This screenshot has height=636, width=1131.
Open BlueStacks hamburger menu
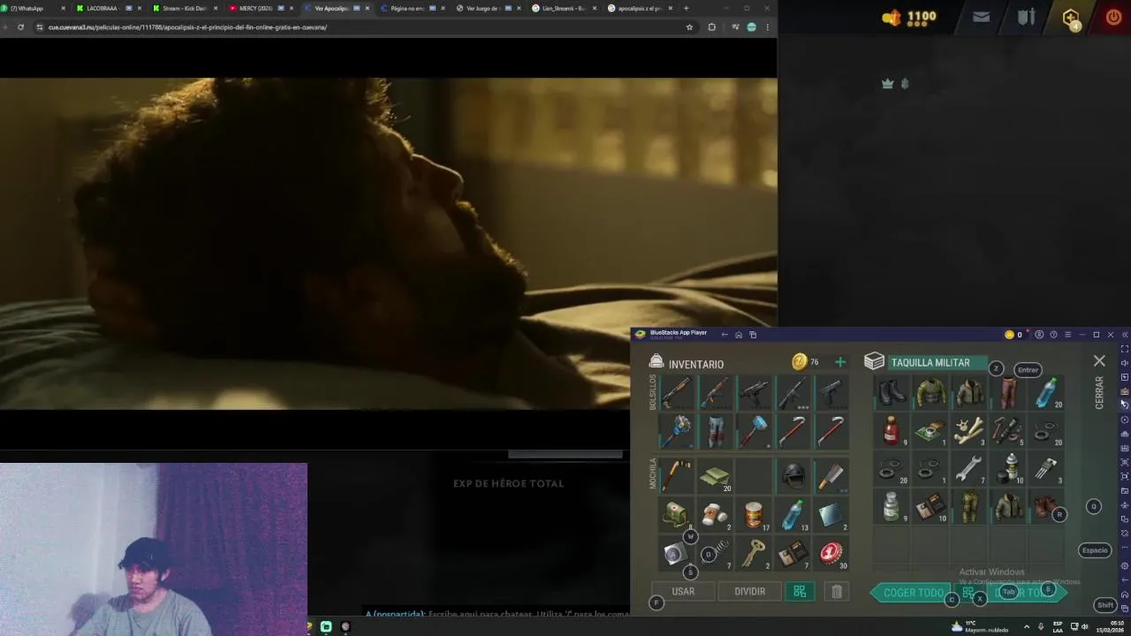click(x=1067, y=335)
